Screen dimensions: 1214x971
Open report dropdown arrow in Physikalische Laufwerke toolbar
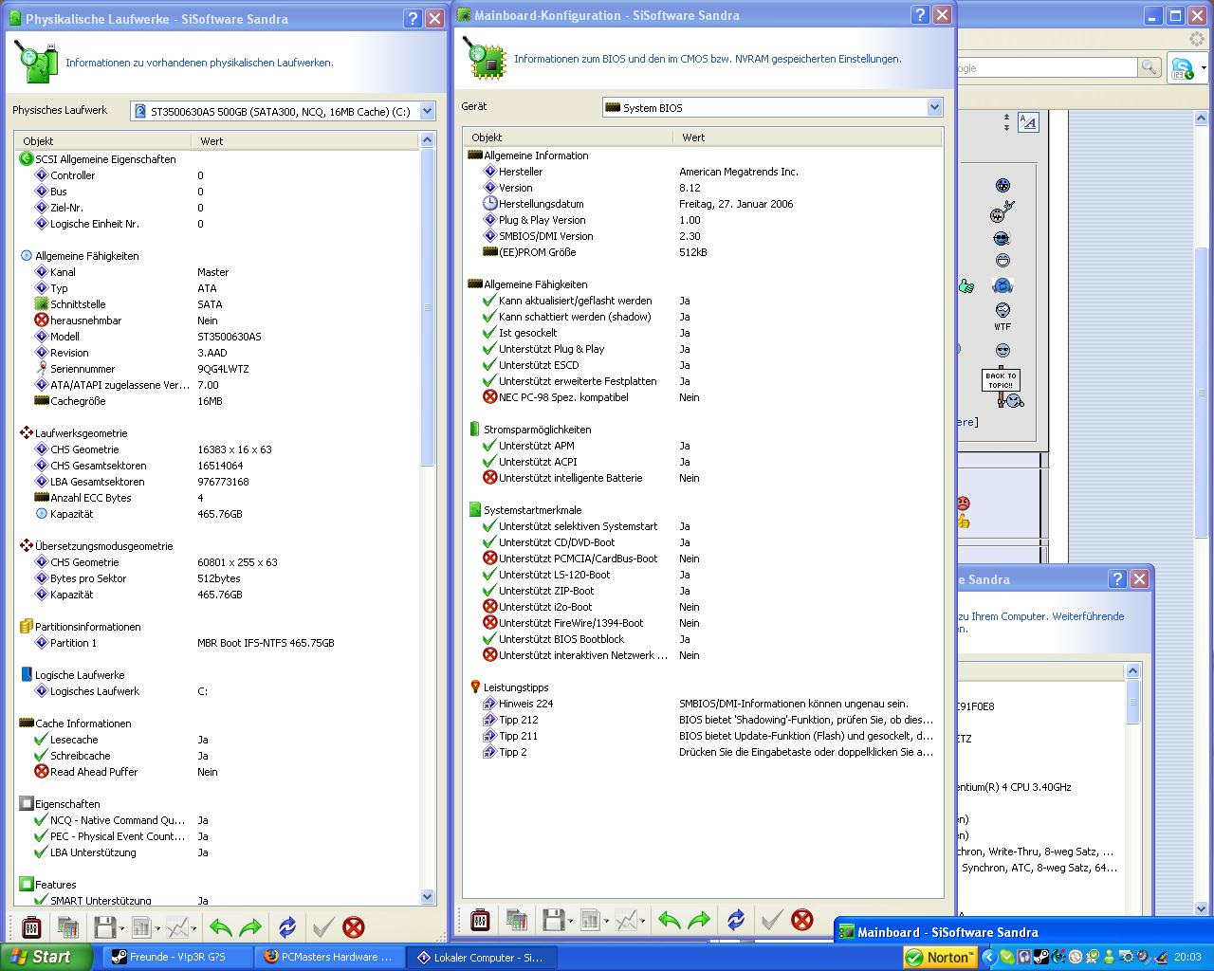click(157, 928)
